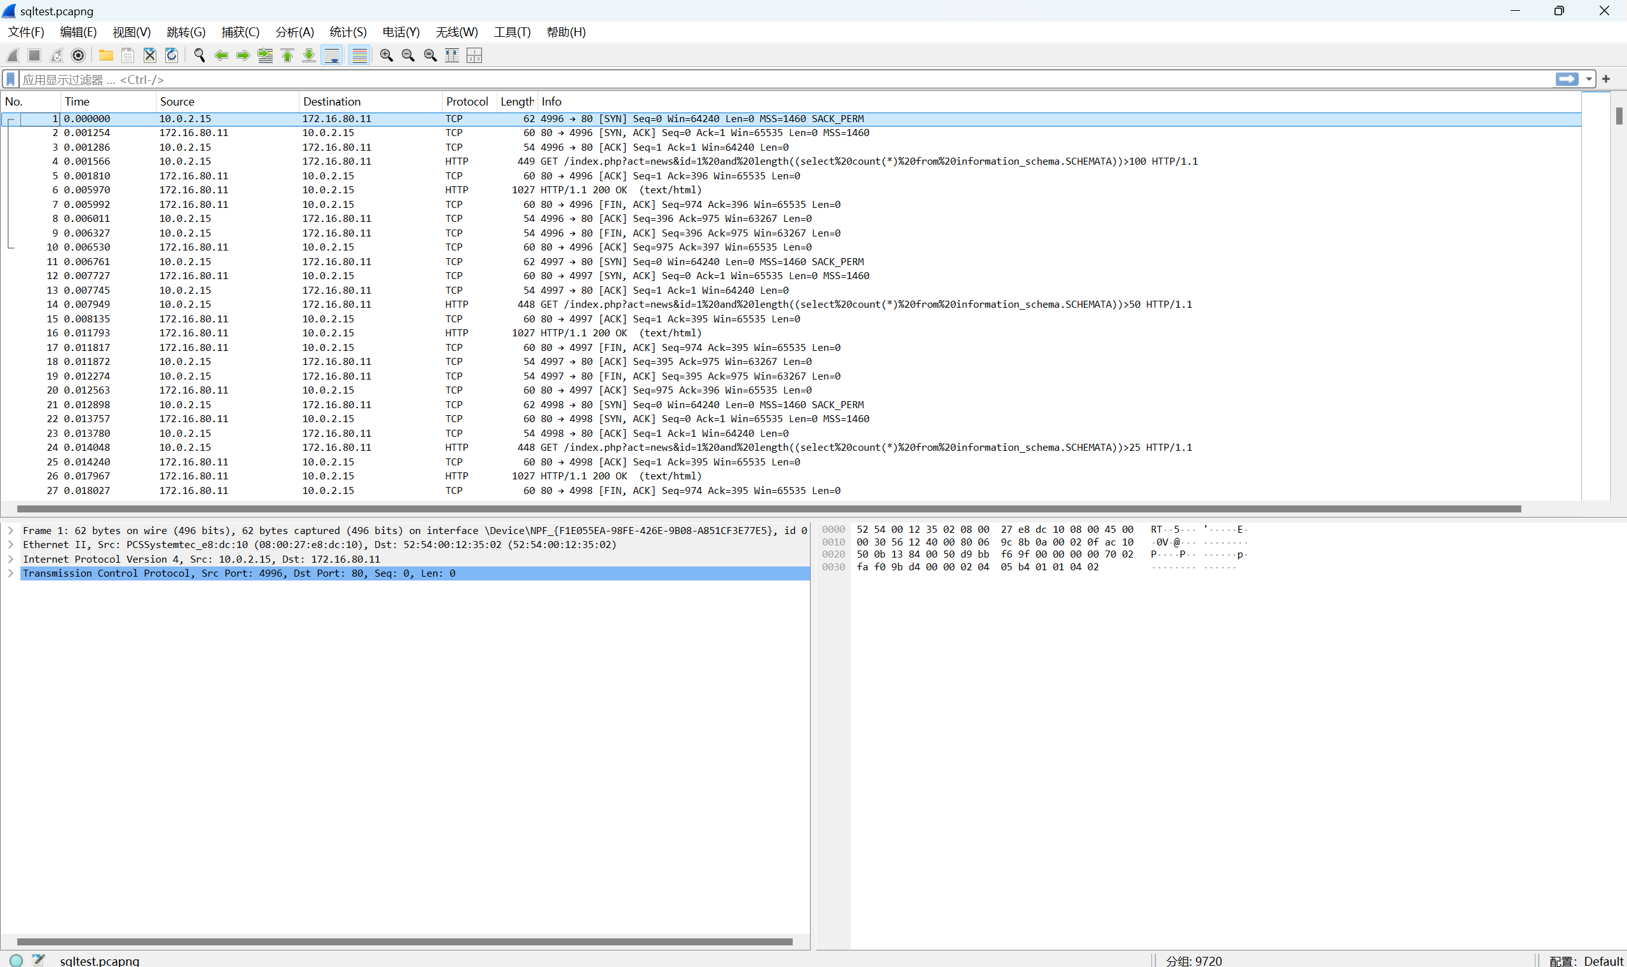Screen dimensions: 1627x967
Task: Select packet 6 HTTP/1.1 200 OK
Action: coord(791,190)
